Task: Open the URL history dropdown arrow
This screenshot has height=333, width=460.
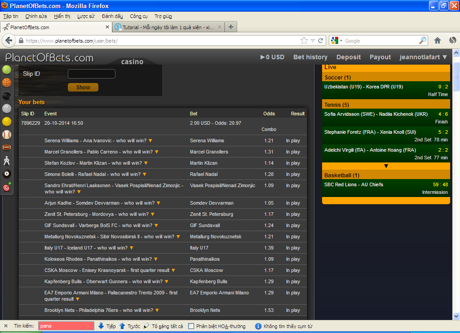Action: pos(313,41)
